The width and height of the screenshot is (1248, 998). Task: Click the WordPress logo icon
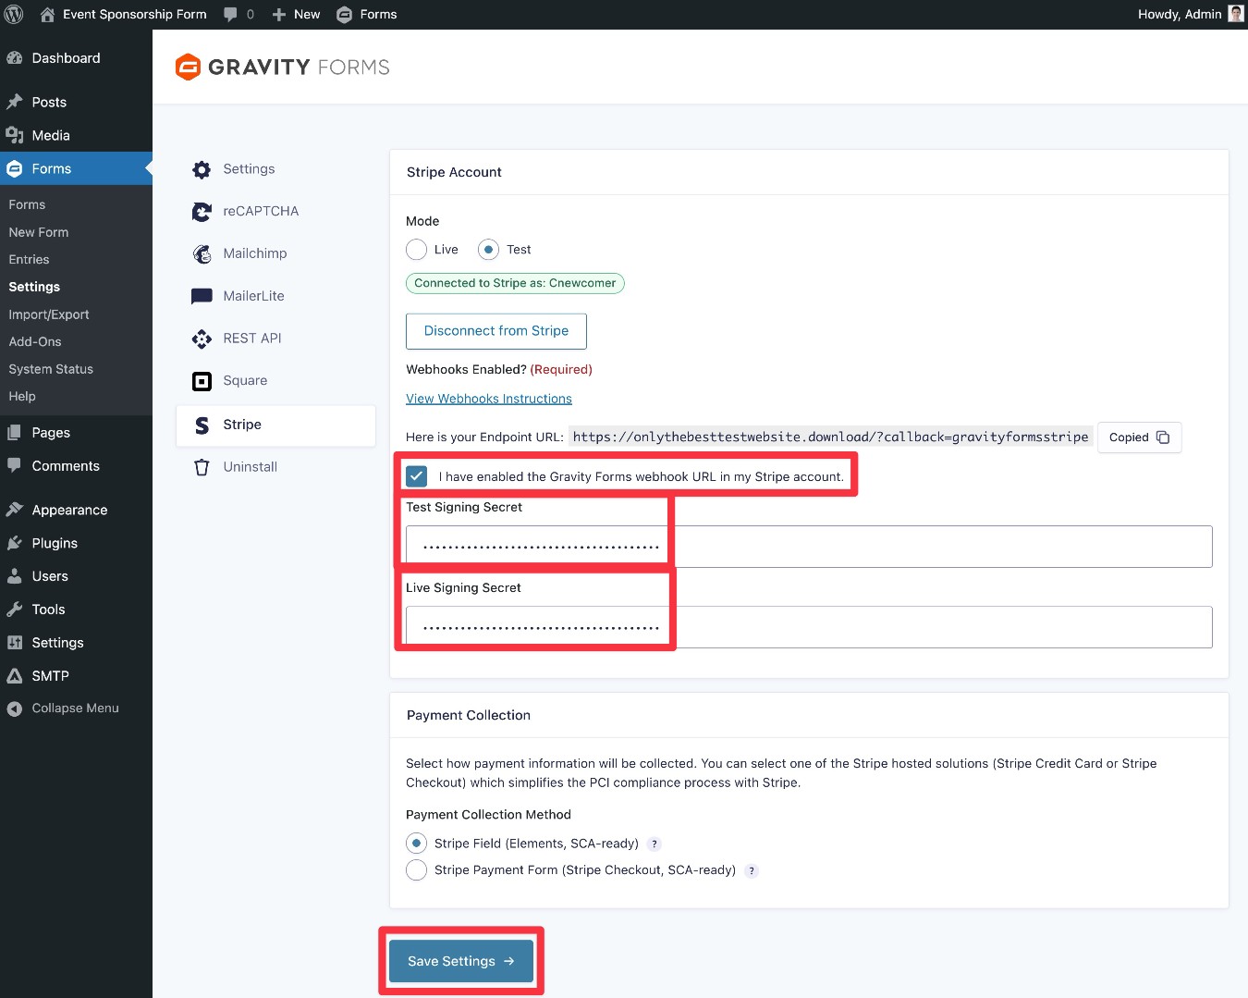point(14,15)
